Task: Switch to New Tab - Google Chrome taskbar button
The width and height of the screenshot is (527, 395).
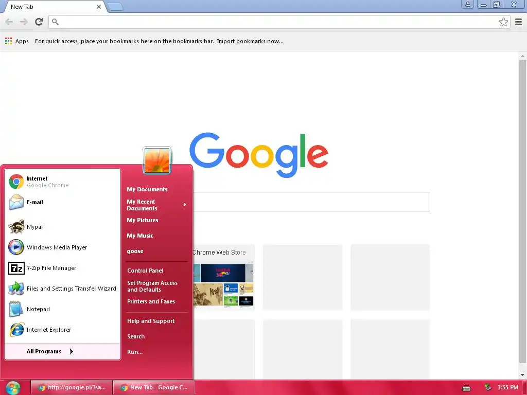Action: coord(153,388)
